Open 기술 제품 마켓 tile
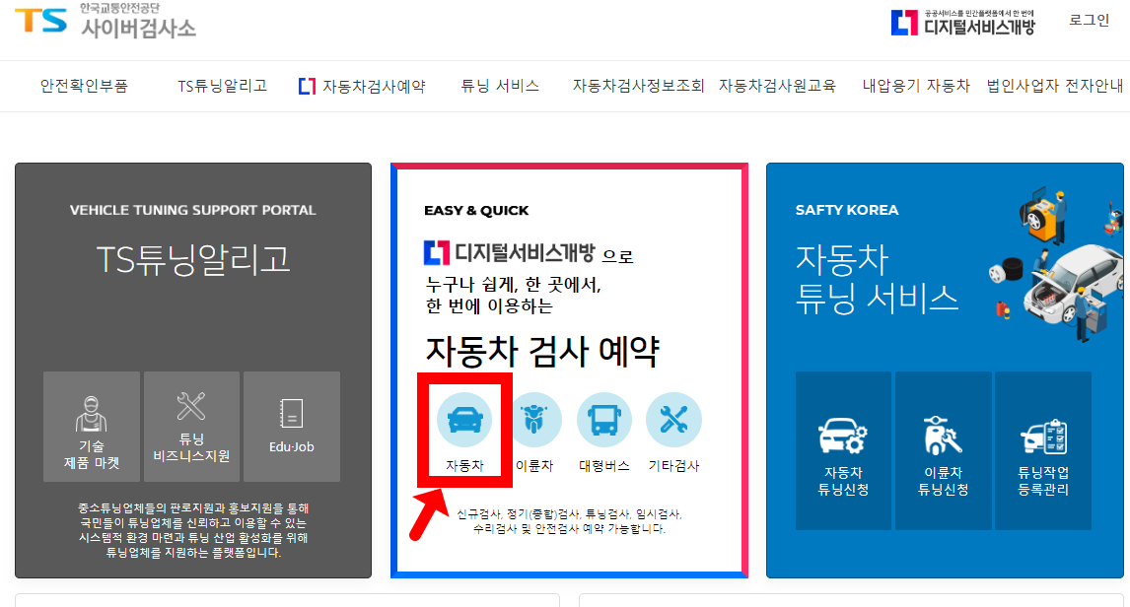Viewport: 1130px width, 607px height. coord(92,427)
